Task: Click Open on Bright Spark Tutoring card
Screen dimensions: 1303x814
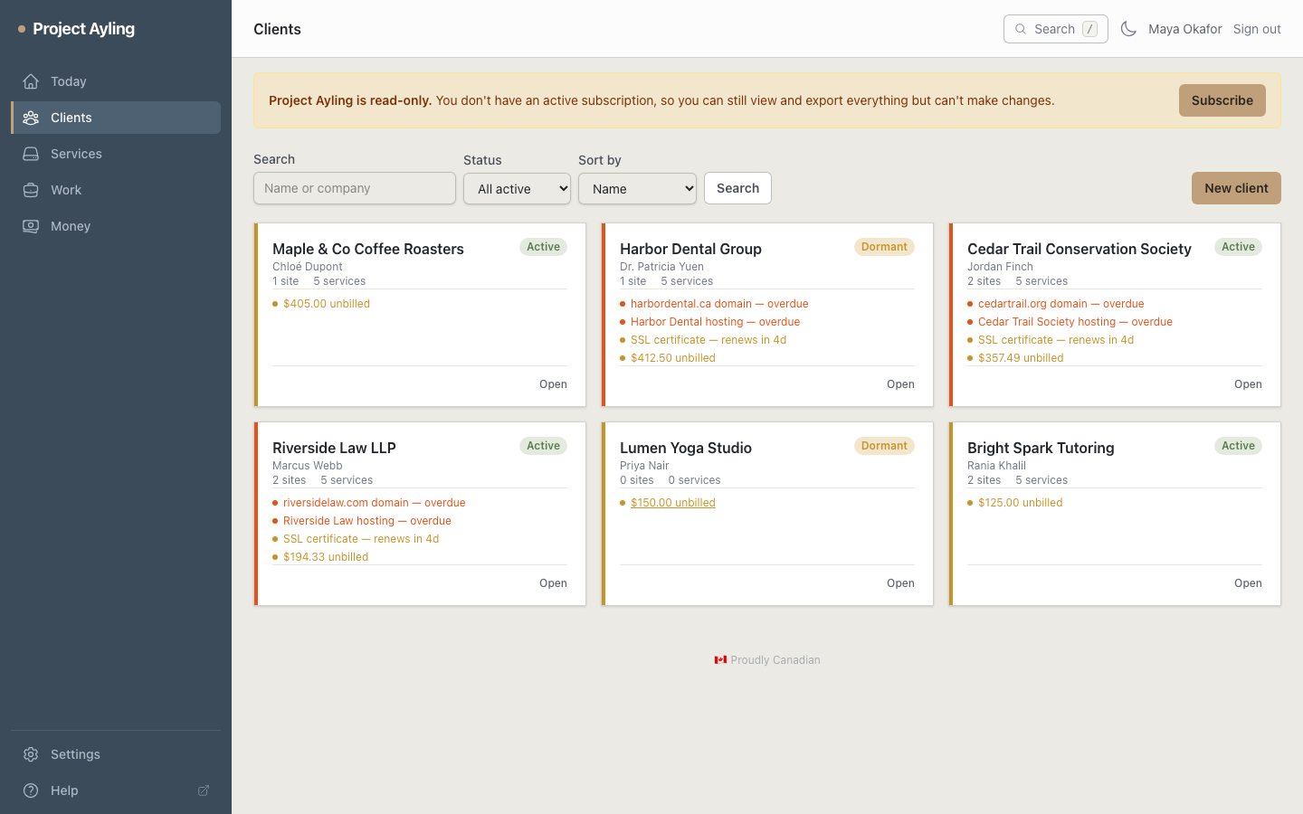Action: (x=1248, y=583)
